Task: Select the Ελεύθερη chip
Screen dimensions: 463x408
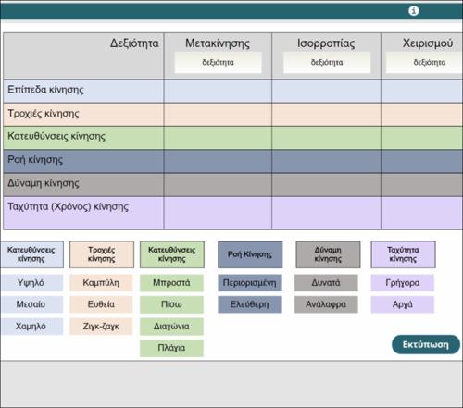Action: (249, 304)
